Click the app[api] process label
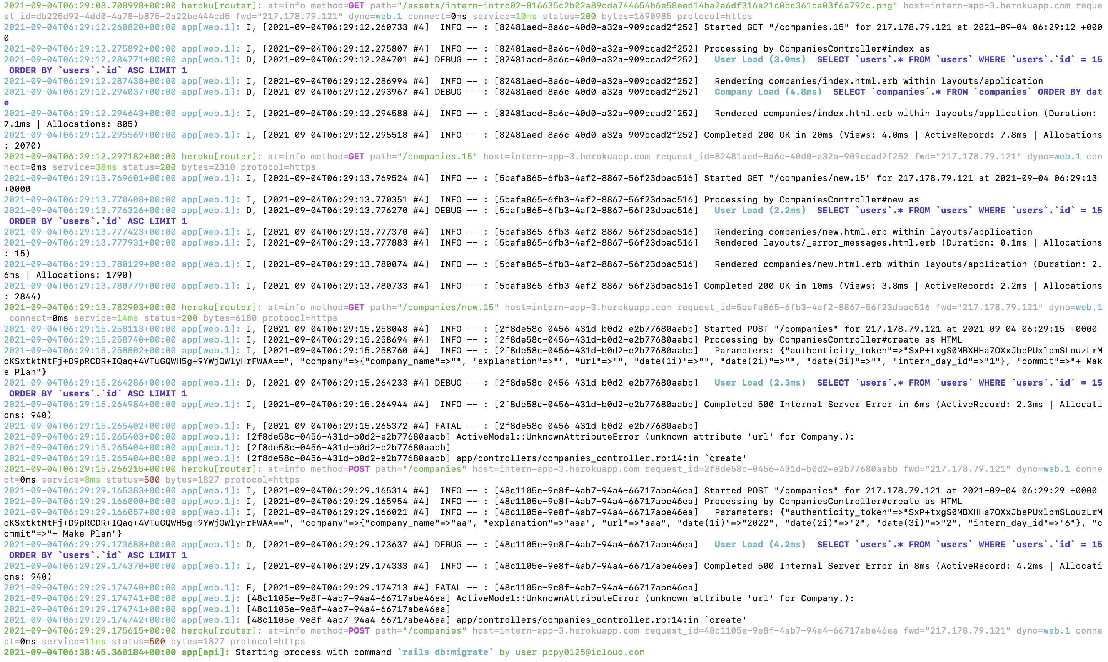Image resolution: width=1108 pixels, height=662 pixels. click(205, 652)
